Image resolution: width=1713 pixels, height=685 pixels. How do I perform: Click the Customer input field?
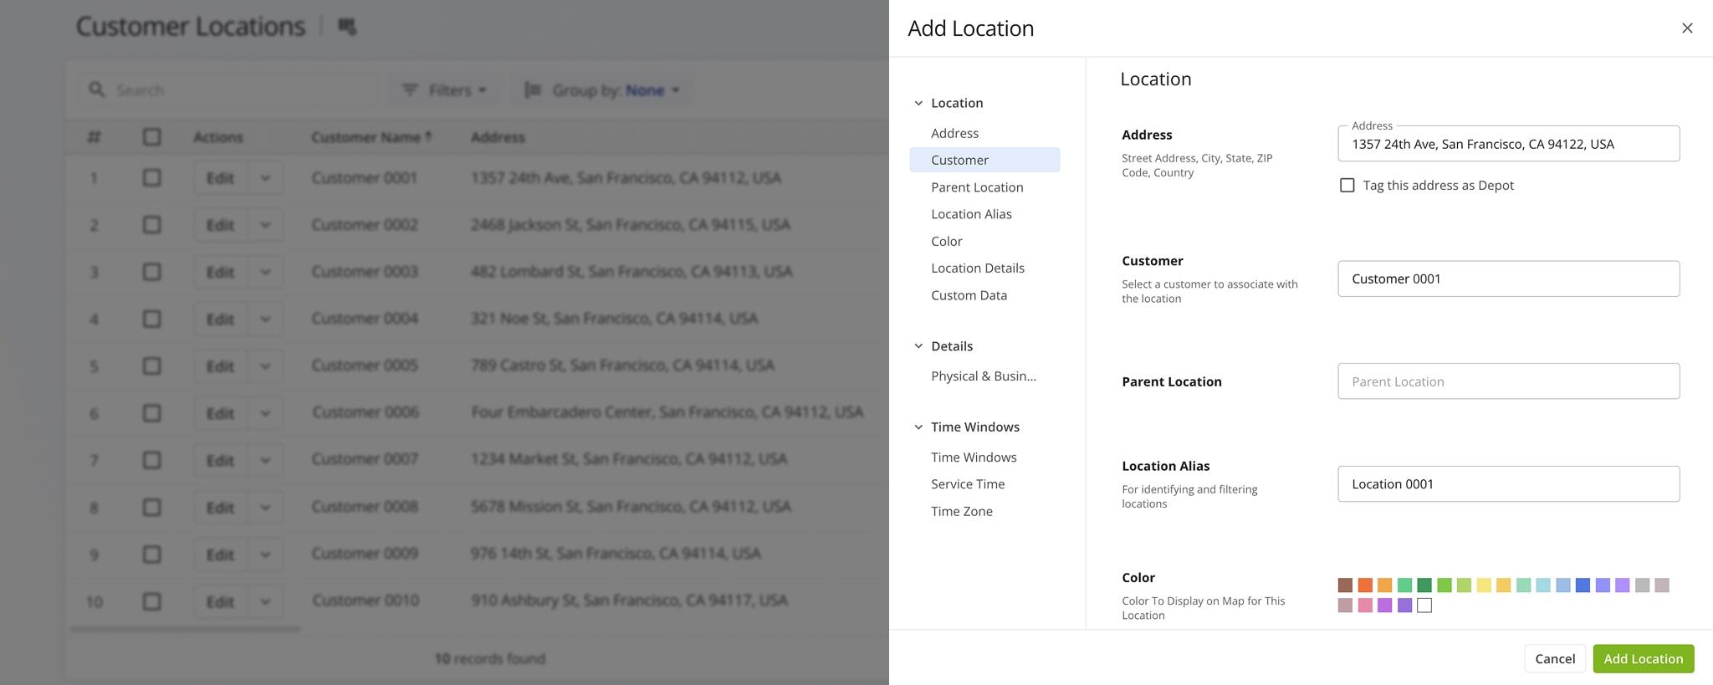point(1508,279)
